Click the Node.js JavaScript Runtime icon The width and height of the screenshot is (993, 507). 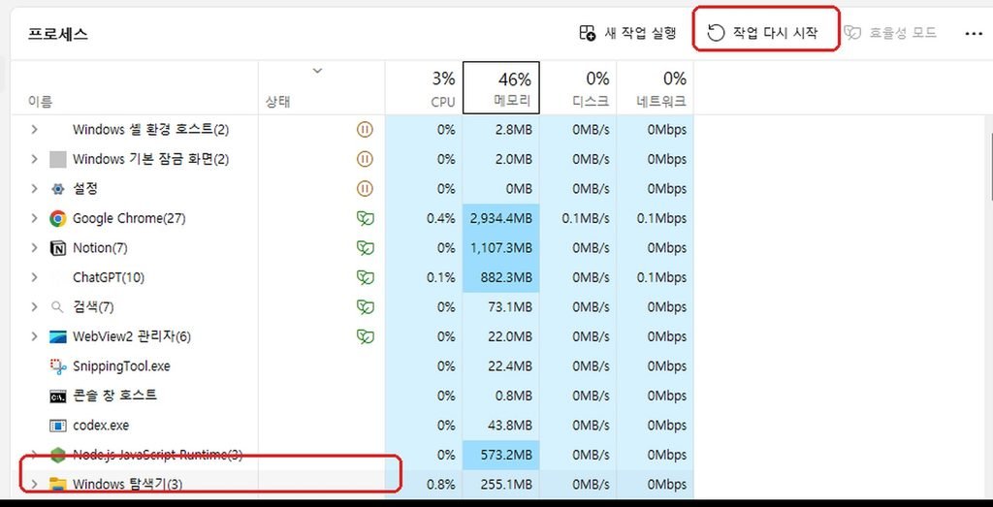pos(57,455)
